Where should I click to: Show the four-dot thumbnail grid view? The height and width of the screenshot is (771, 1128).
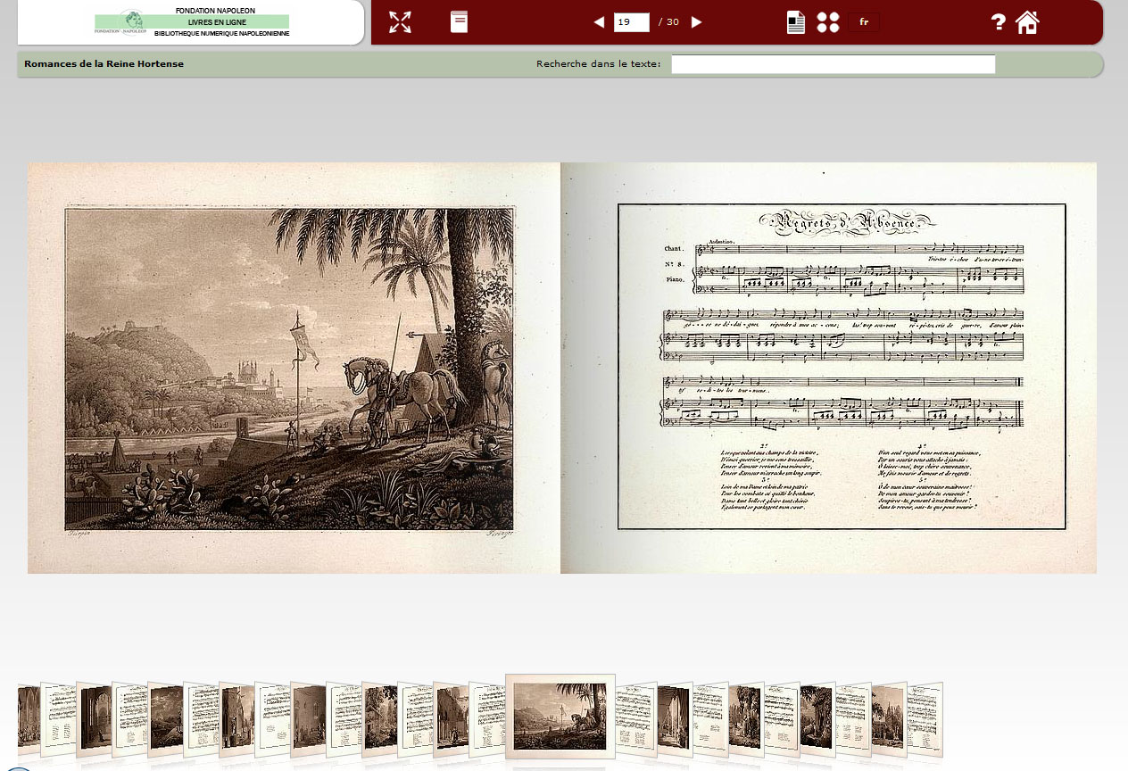click(x=828, y=22)
